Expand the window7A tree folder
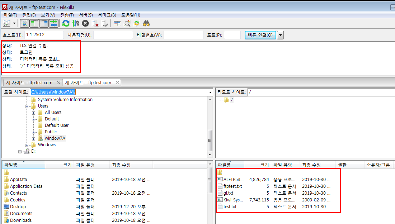Screen dimensions: 395x224 [33, 139]
